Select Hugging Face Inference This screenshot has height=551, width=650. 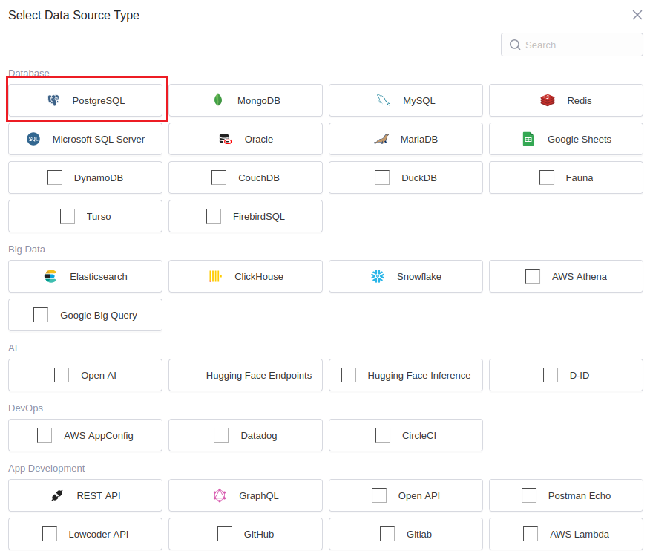406,375
